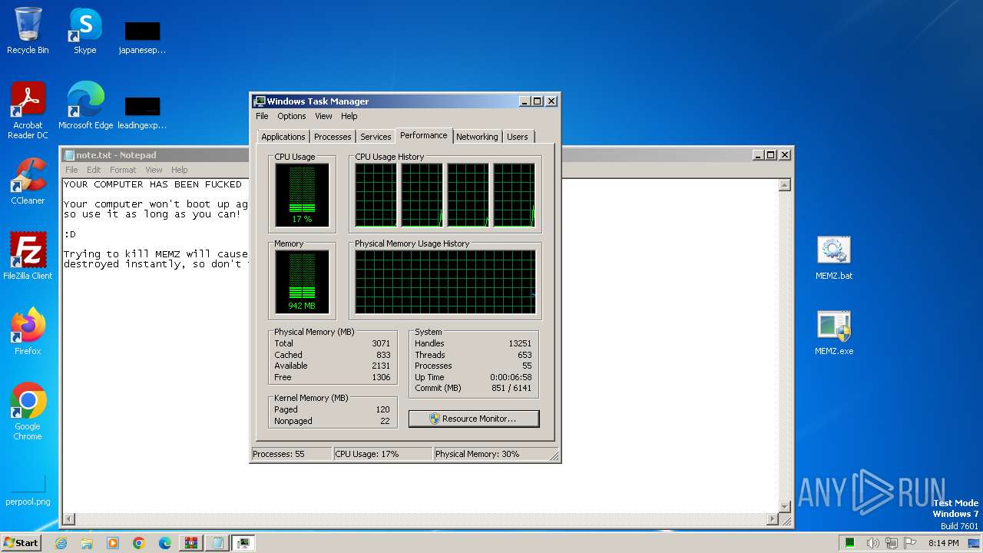Open the volume speaker tray icon

point(873,543)
